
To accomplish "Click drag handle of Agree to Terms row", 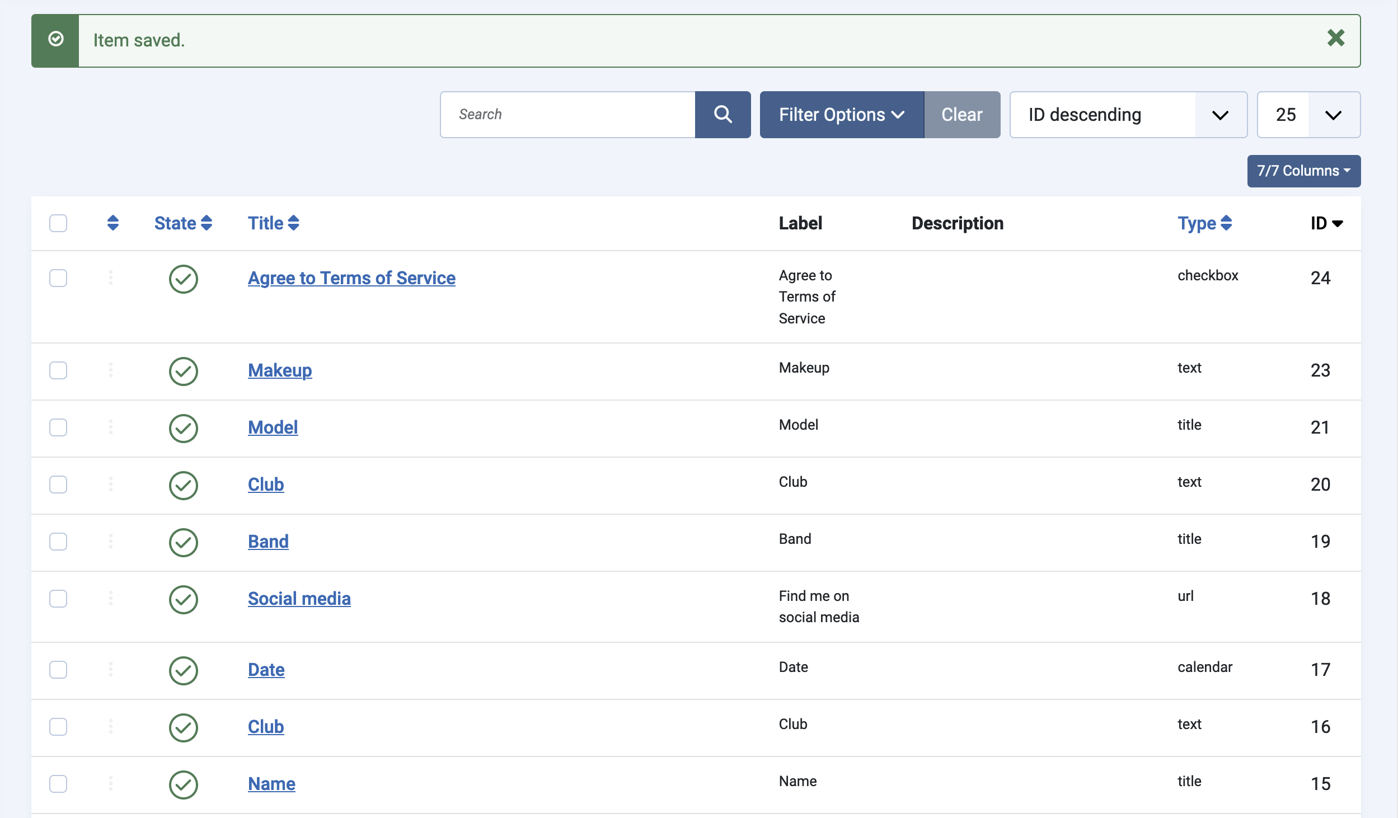I will tap(111, 278).
